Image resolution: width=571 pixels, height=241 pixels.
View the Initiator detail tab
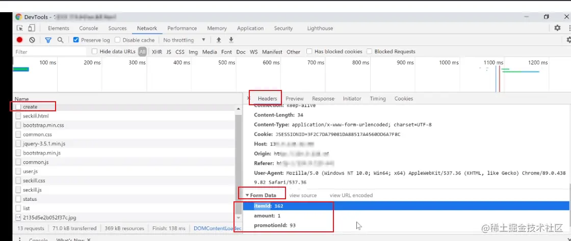pos(352,98)
